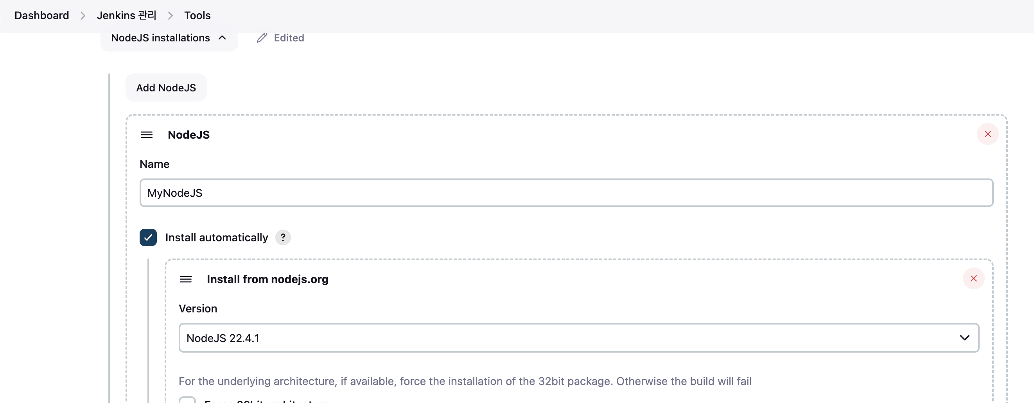The image size is (1034, 403).
Task: Open help for Install automatically
Action: (x=283, y=237)
